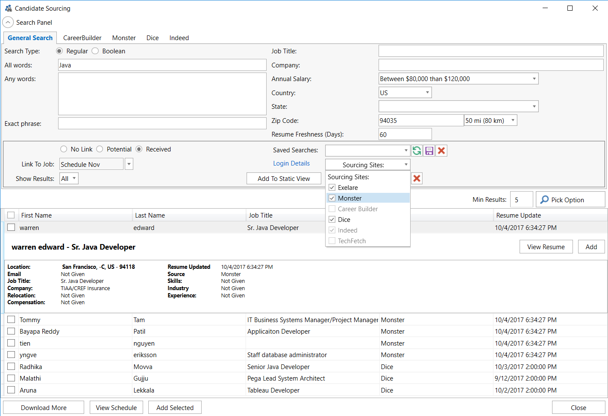Click the red X icon beside the Sourcing Sites checklist

click(417, 178)
